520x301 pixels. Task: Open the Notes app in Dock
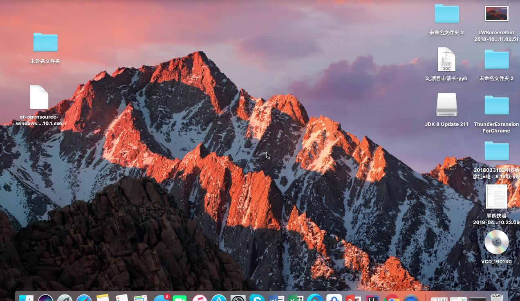pyautogui.click(x=103, y=298)
